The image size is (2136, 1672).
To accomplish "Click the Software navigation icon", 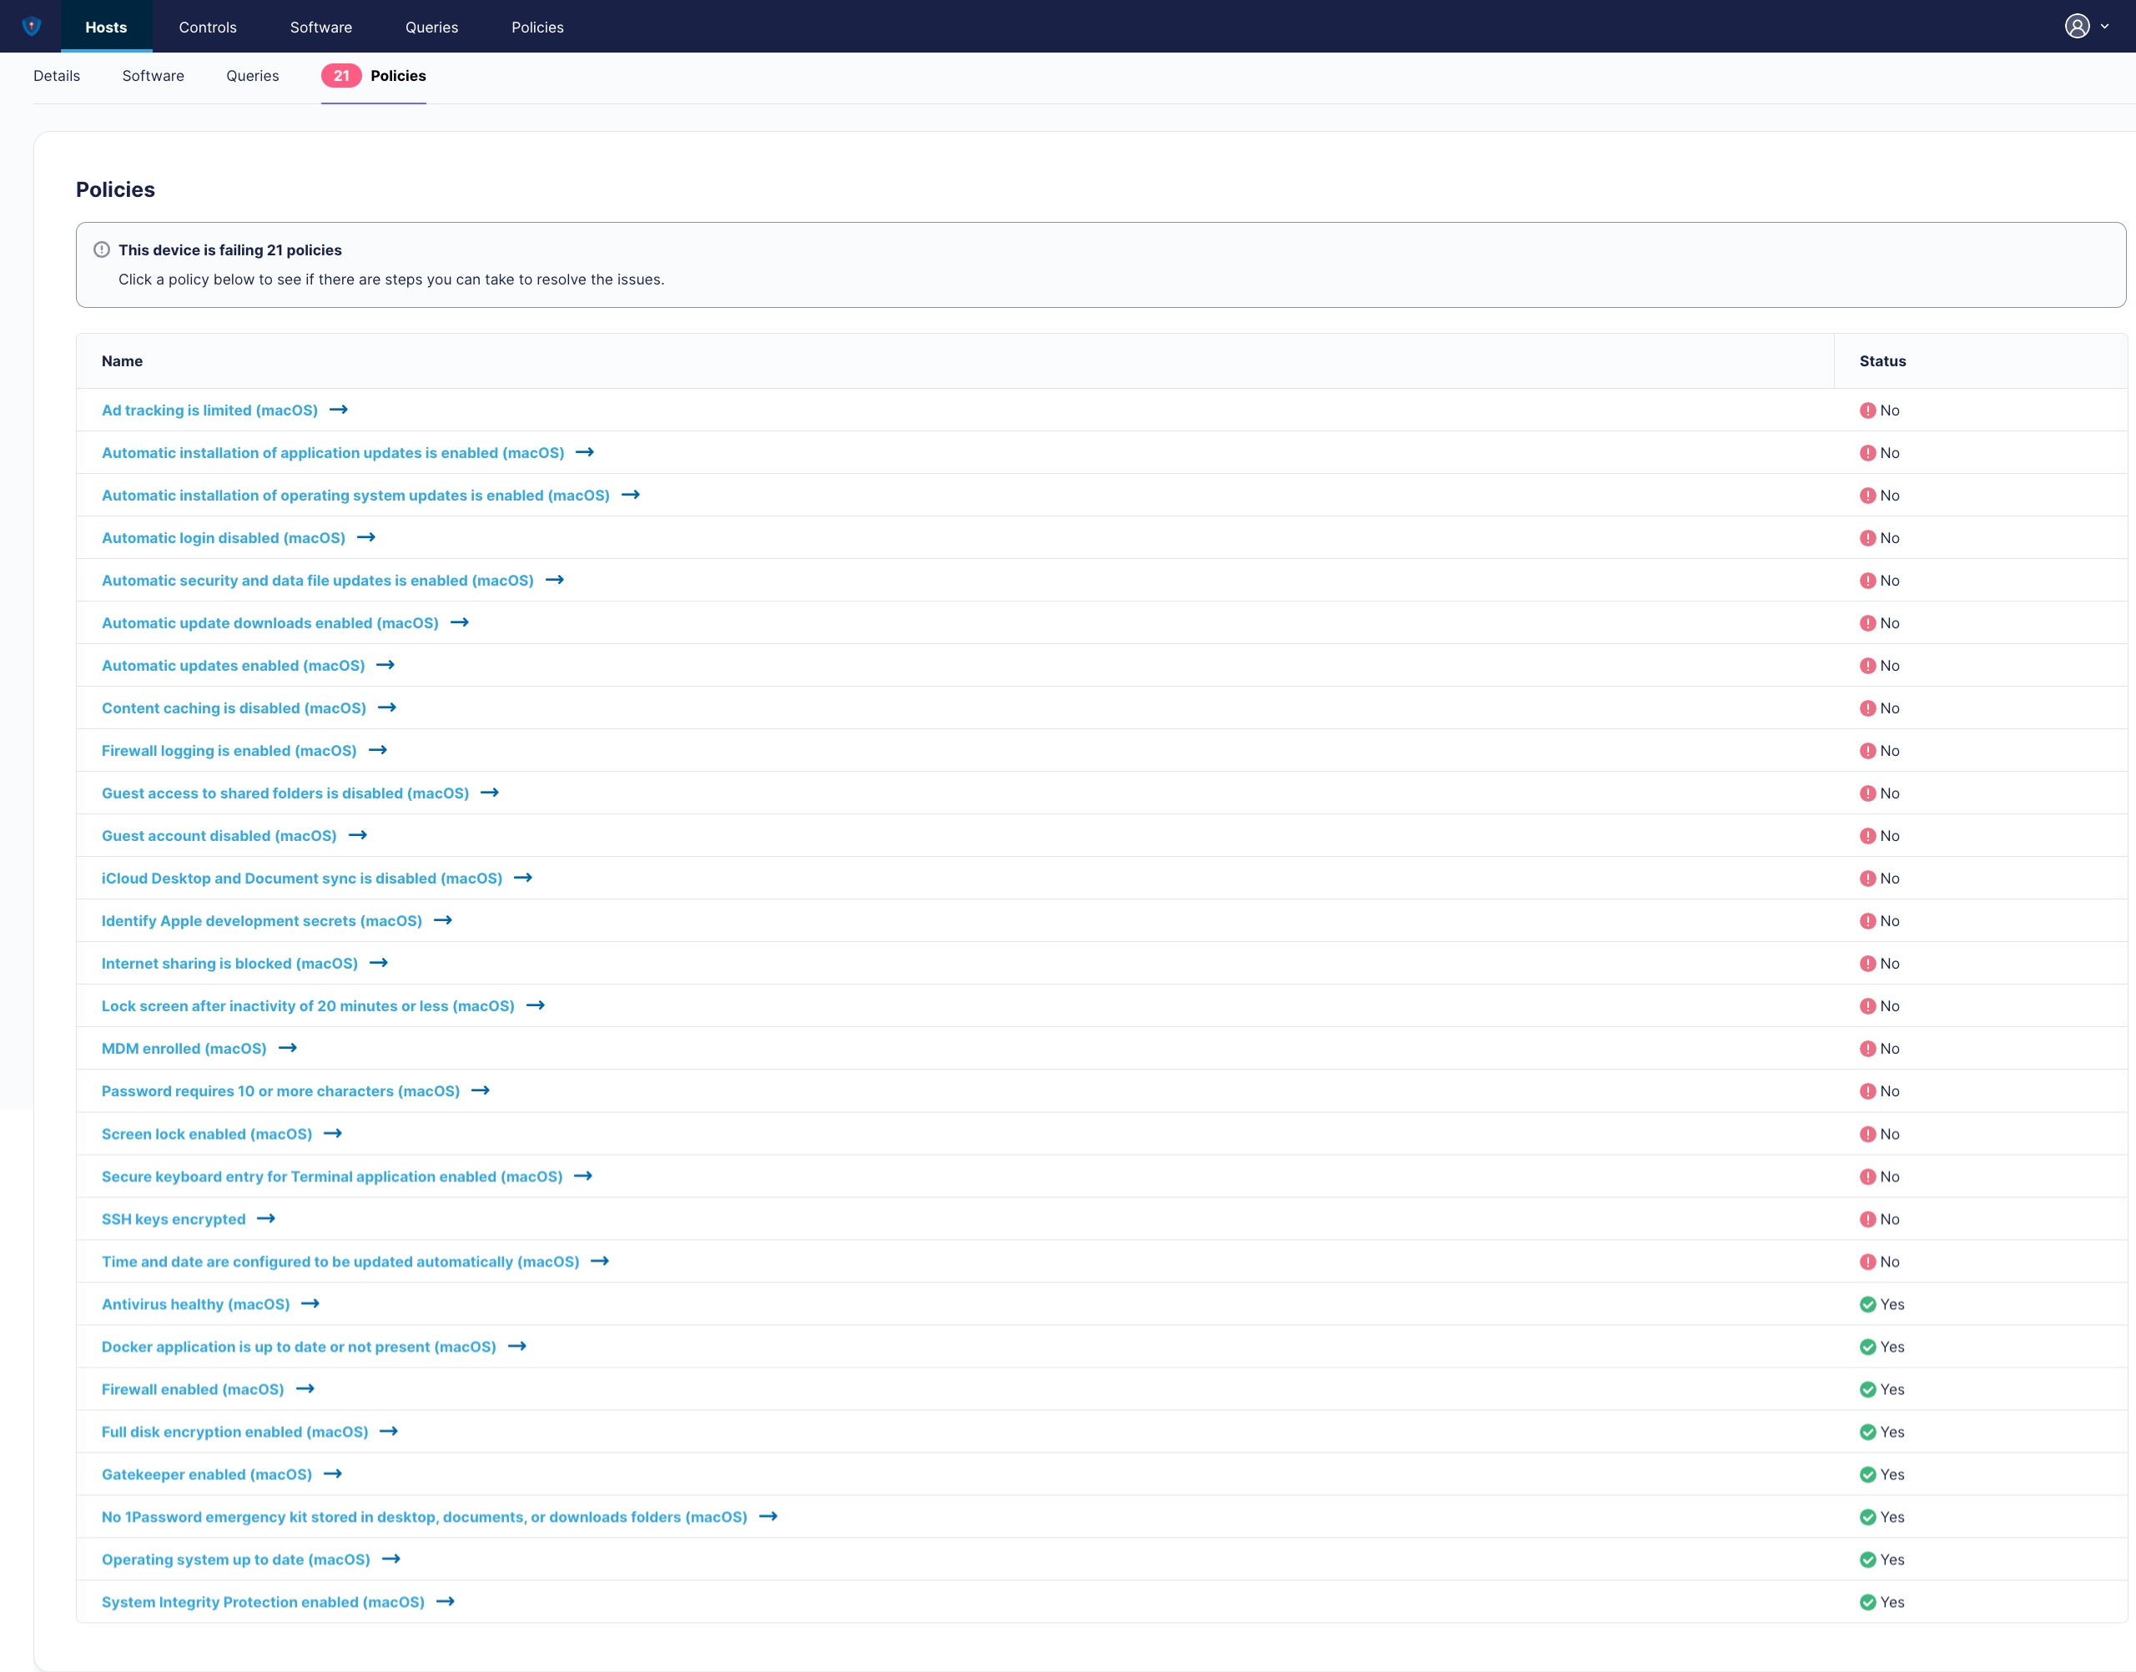I will click(320, 26).
